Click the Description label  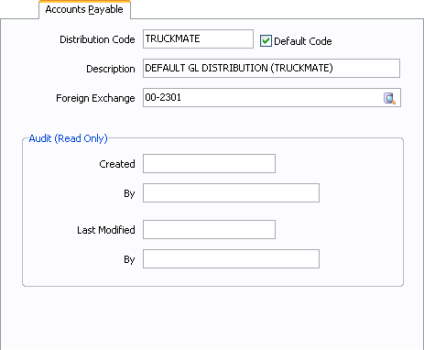tap(111, 69)
